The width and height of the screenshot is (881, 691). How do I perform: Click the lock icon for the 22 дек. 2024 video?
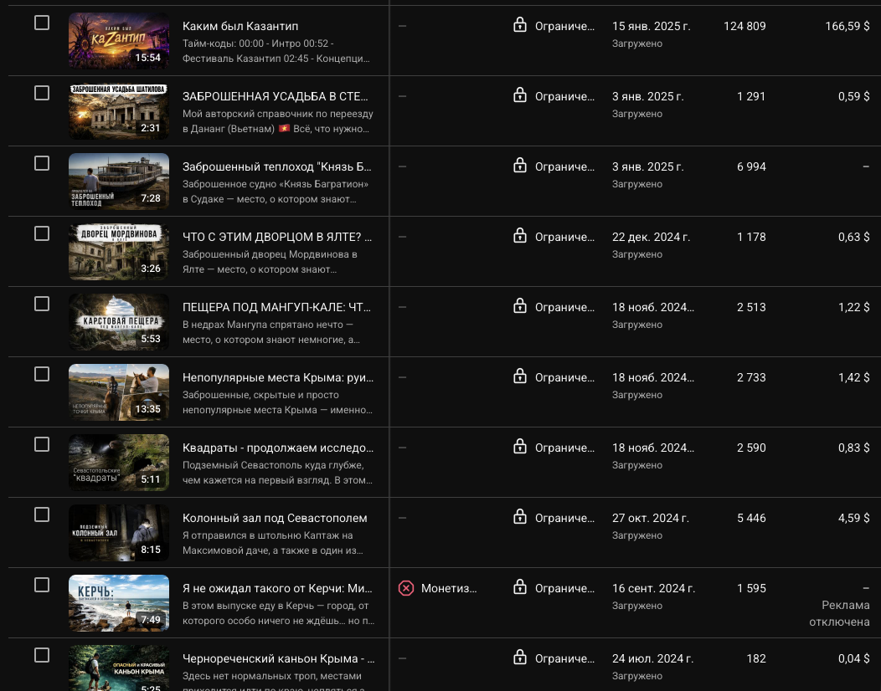click(520, 236)
